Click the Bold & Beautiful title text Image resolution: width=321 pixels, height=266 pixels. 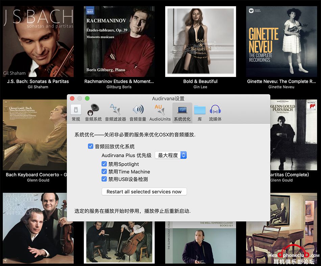tap(200, 81)
